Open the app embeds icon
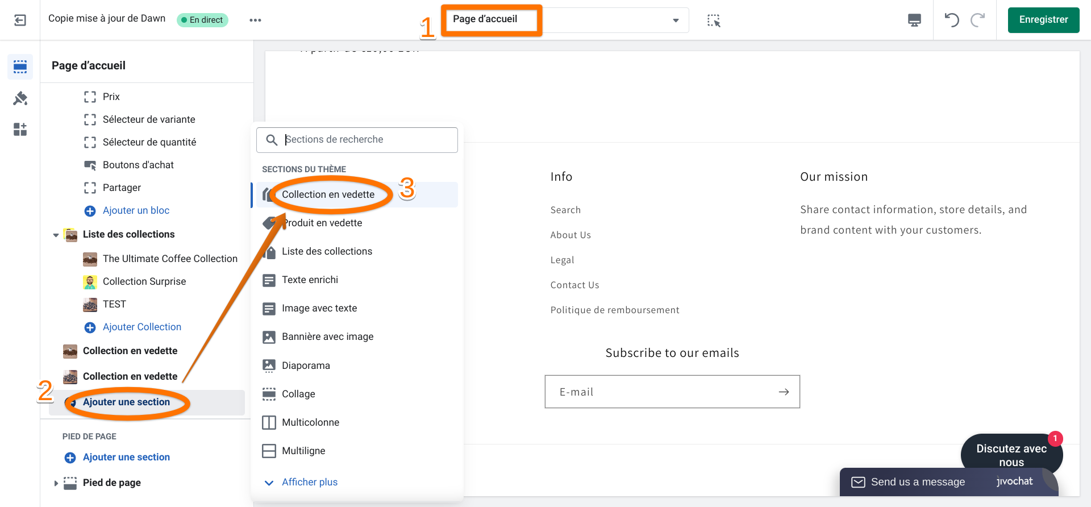 [x=20, y=130]
